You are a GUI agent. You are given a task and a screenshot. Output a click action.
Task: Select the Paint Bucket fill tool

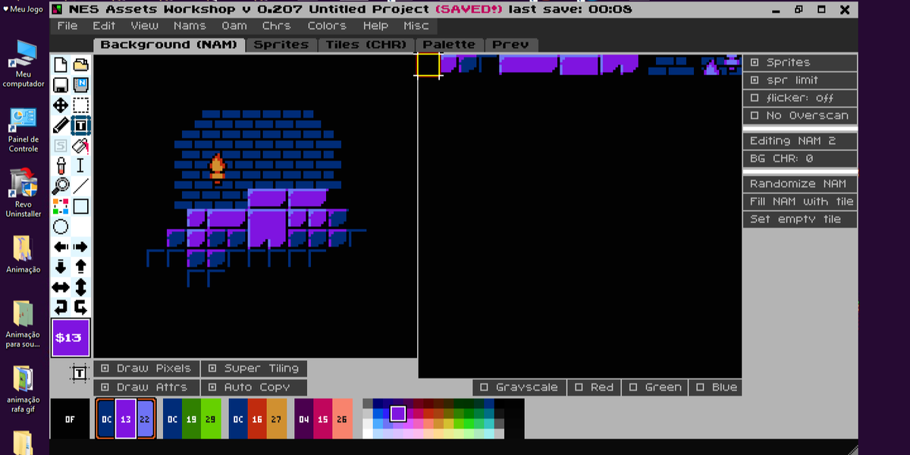pos(81,146)
